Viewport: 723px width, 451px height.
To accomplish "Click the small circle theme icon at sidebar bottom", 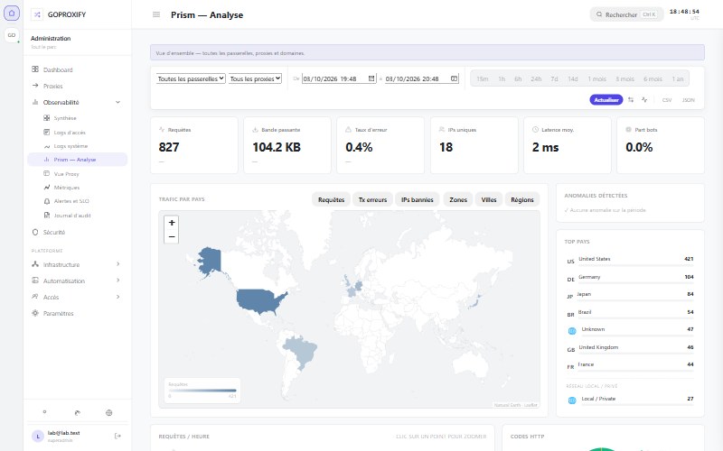I will [44, 412].
